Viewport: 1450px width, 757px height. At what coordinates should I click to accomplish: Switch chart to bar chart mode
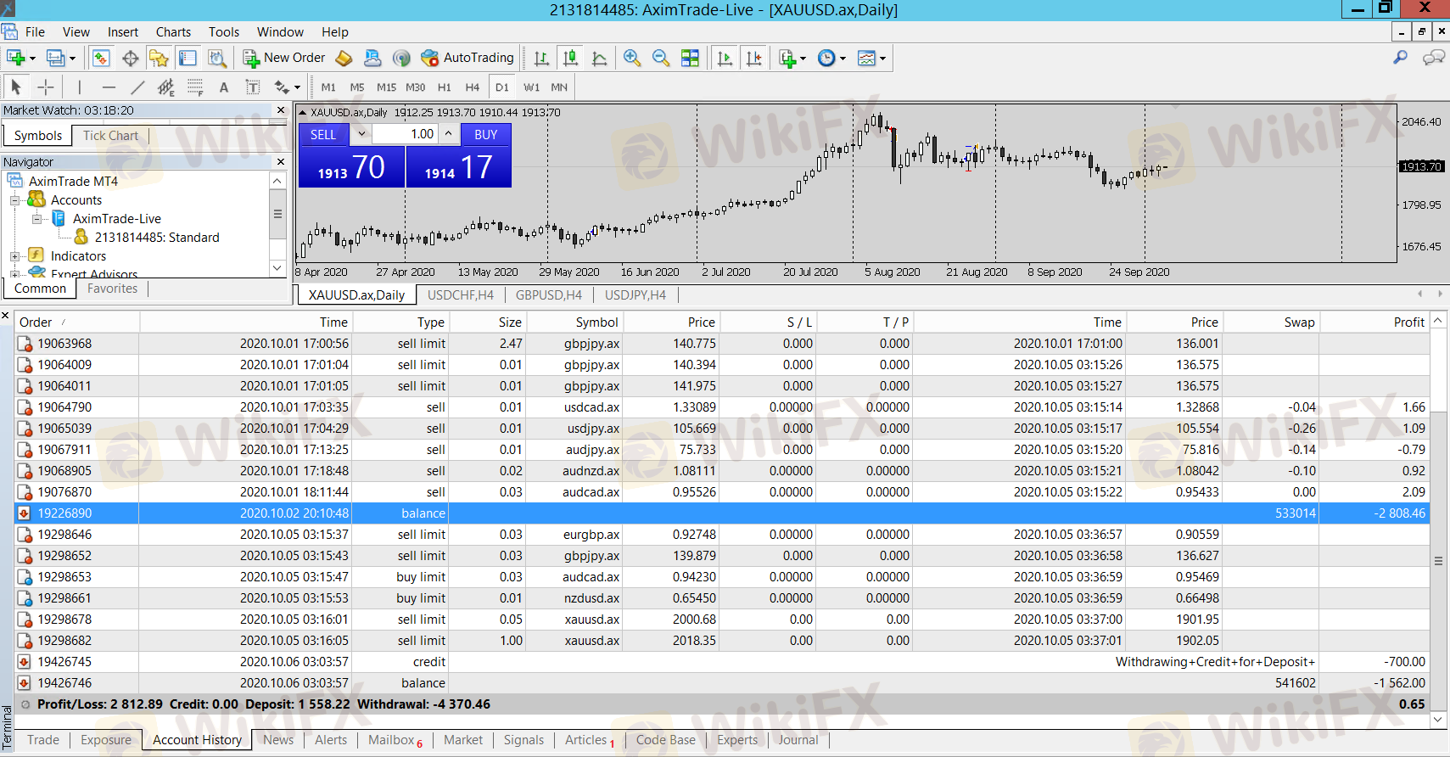pyautogui.click(x=541, y=58)
